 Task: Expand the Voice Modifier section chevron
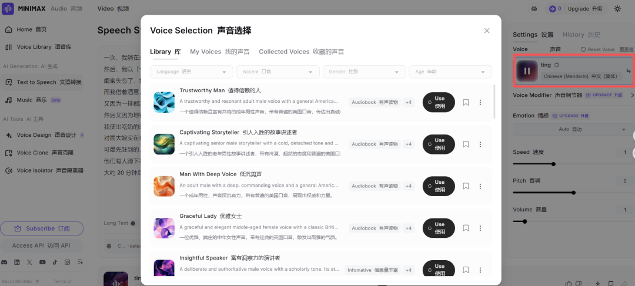coord(632,95)
